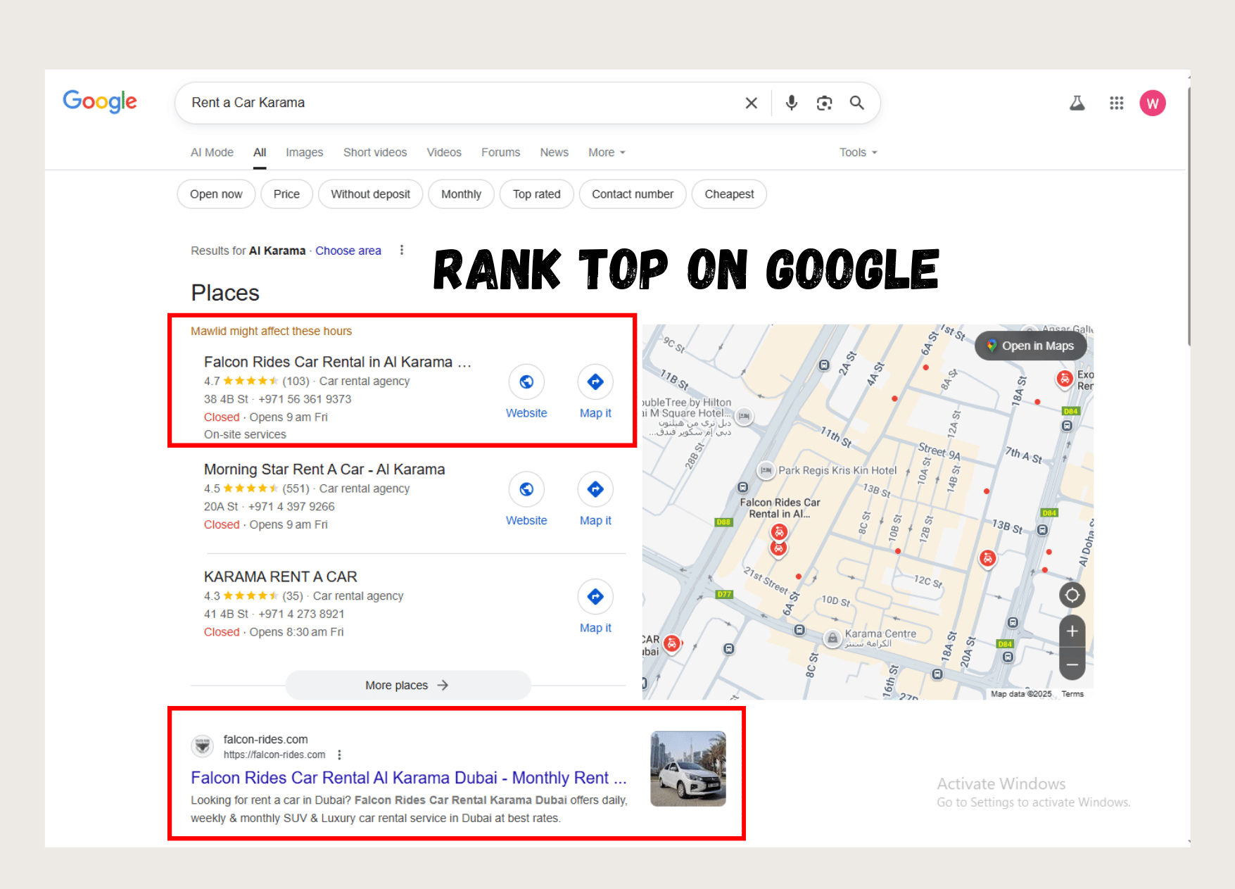Click the zoom in control on the map
The height and width of the screenshot is (889, 1235).
[x=1072, y=631]
